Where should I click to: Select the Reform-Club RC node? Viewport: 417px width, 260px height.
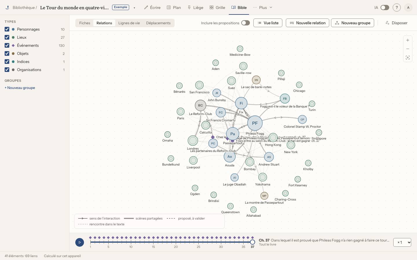[x=200, y=105]
